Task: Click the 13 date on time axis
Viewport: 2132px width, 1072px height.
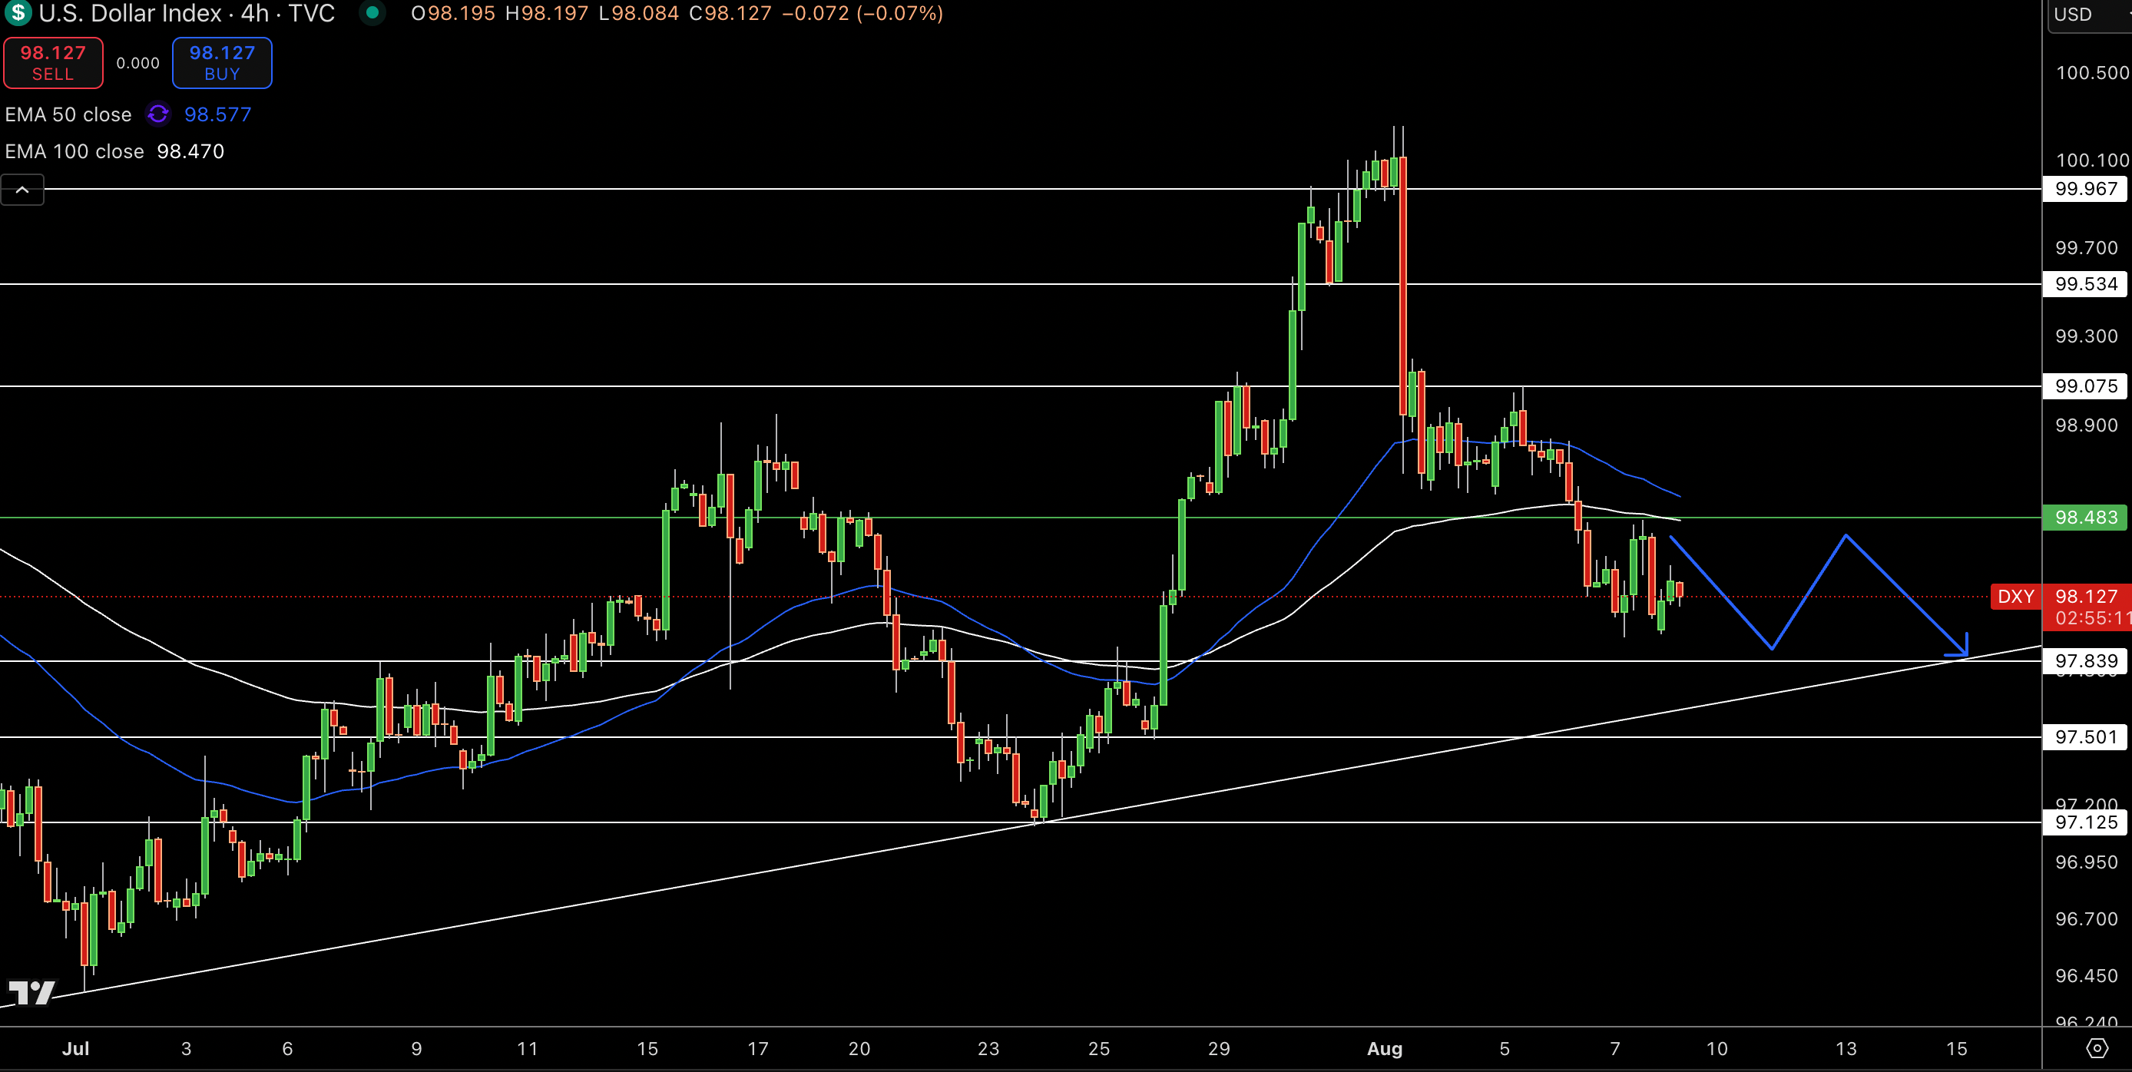Action: [1846, 1049]
